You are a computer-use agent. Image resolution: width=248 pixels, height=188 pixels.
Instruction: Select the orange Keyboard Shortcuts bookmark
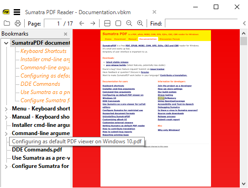pos(43,51)
